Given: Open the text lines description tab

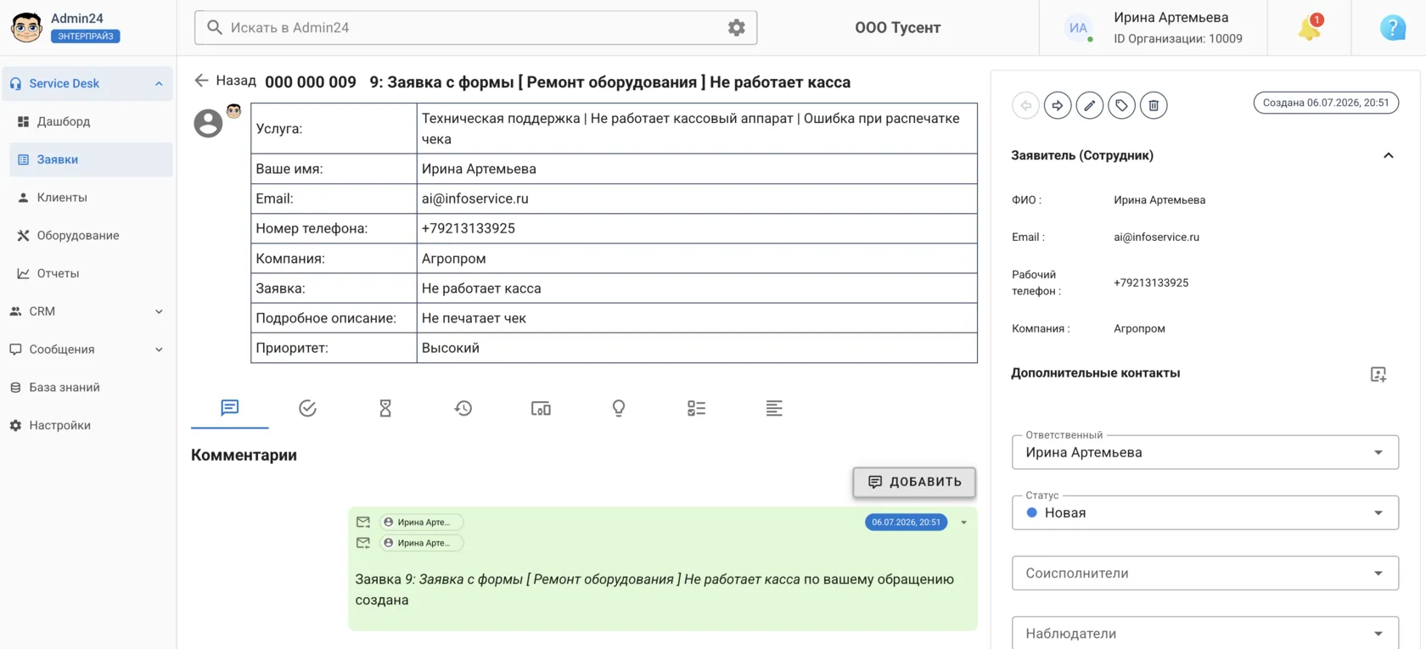Looking at the screenshot, I should point(774,408).
